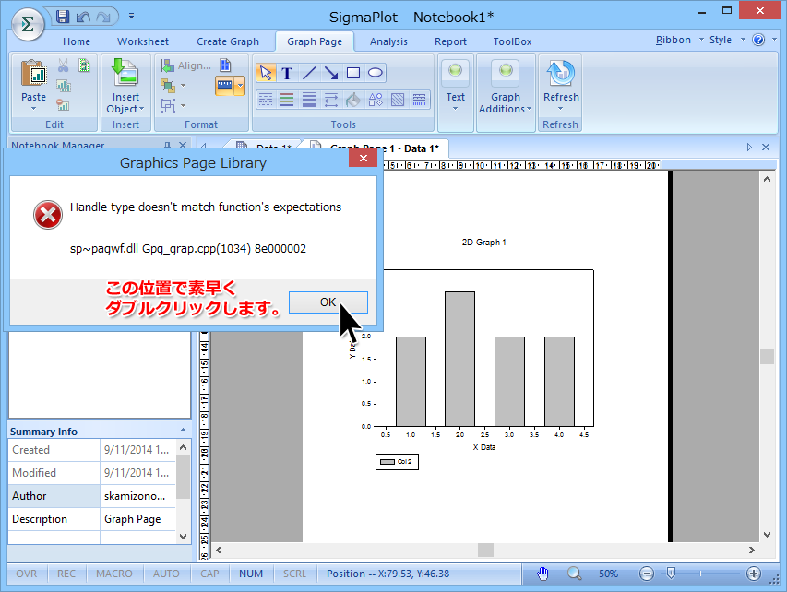This screenshot has width=787, height=592.
Task: Select the Description row value Graph Page
Action: [x=138, y=519]
